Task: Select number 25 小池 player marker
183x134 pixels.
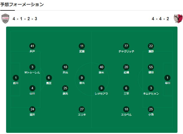Action: (151, 109)
